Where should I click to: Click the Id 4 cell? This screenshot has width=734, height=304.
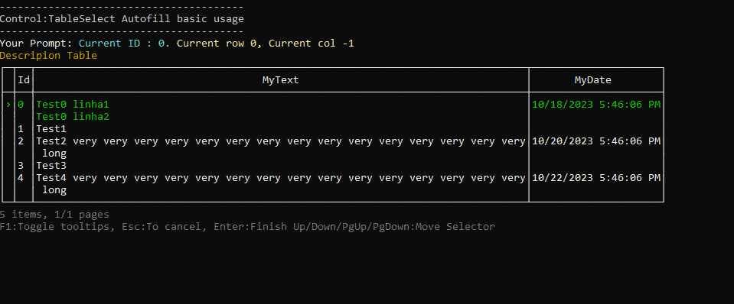pos(21,177)
